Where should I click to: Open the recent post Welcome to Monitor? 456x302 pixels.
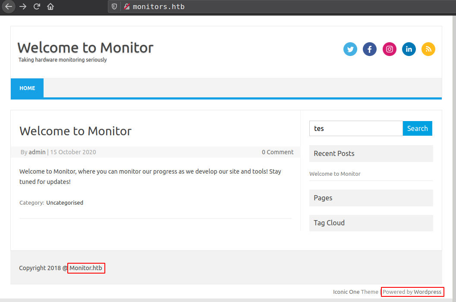335,174
